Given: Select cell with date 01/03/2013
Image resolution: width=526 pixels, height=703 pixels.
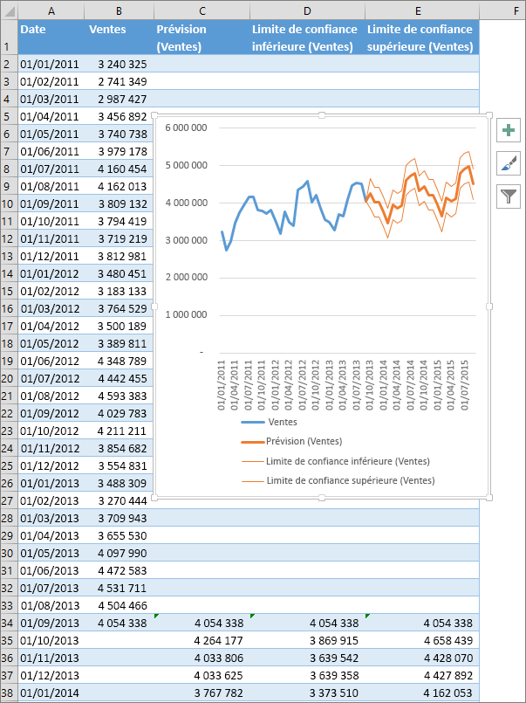Looking at the screenshot, I should tap(51, 518).
